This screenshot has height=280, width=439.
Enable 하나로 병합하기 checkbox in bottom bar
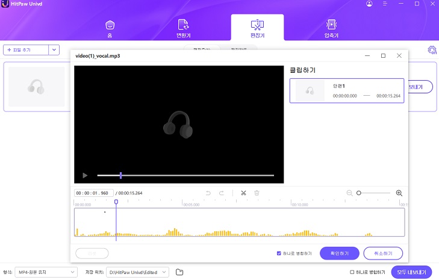[x=352, y=272]
